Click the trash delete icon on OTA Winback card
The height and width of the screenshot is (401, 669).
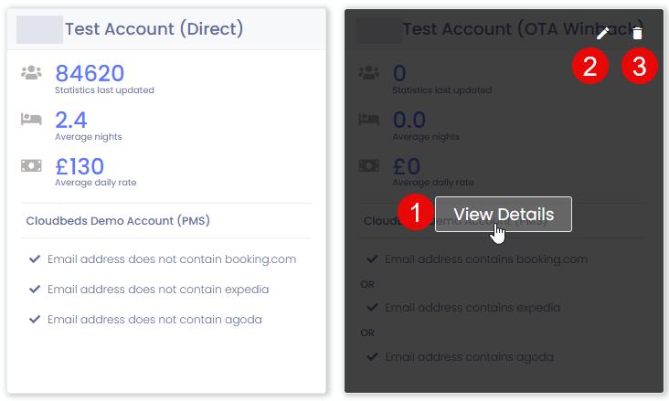pyautogui.click(x=638, y=34)
